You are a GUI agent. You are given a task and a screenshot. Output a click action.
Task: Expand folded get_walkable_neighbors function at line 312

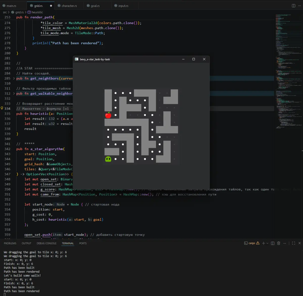[x=14, y=93]
